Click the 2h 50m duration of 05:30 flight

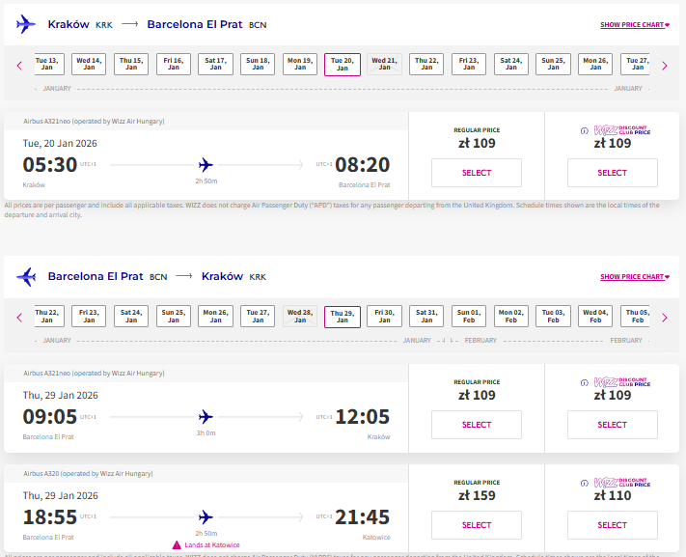[206, 181]
